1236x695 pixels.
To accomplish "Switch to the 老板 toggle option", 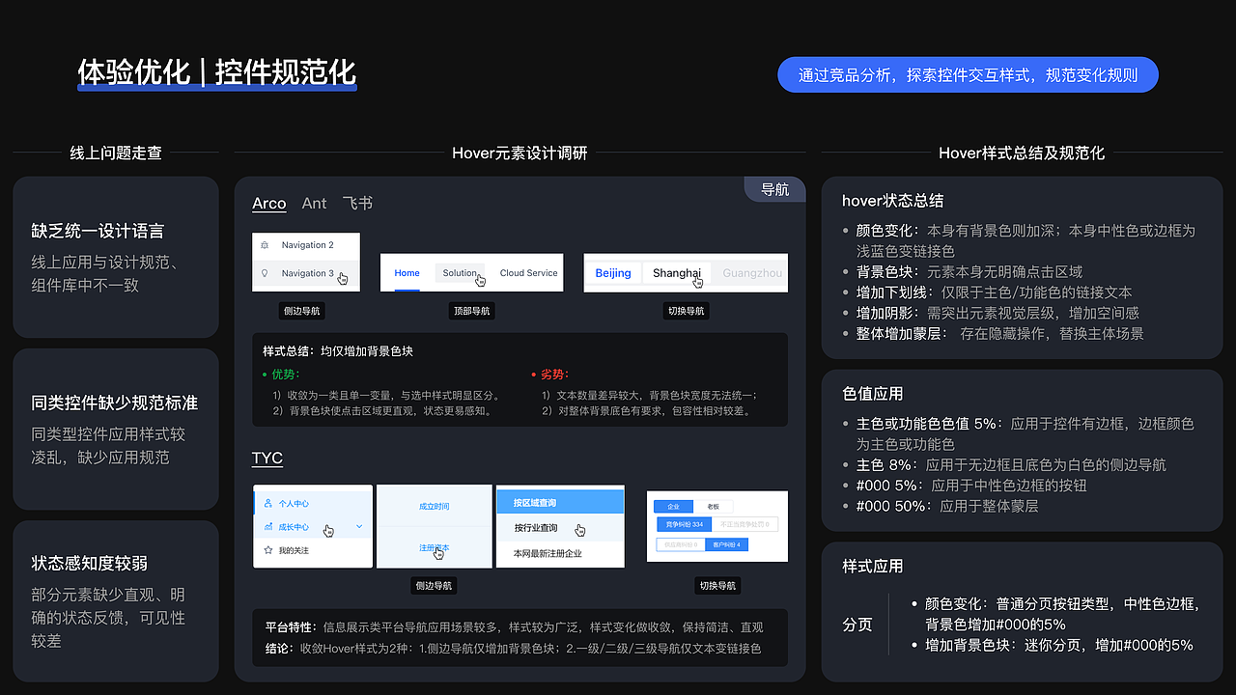I will coord(714,507).
